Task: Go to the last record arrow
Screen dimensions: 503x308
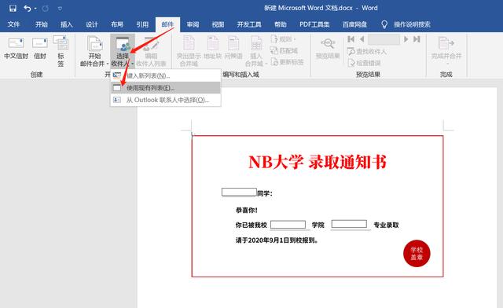Action: [x=417, y=39]
